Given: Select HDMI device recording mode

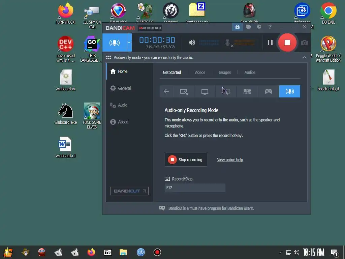Looking at the screenshot, I should pos(247,91).
